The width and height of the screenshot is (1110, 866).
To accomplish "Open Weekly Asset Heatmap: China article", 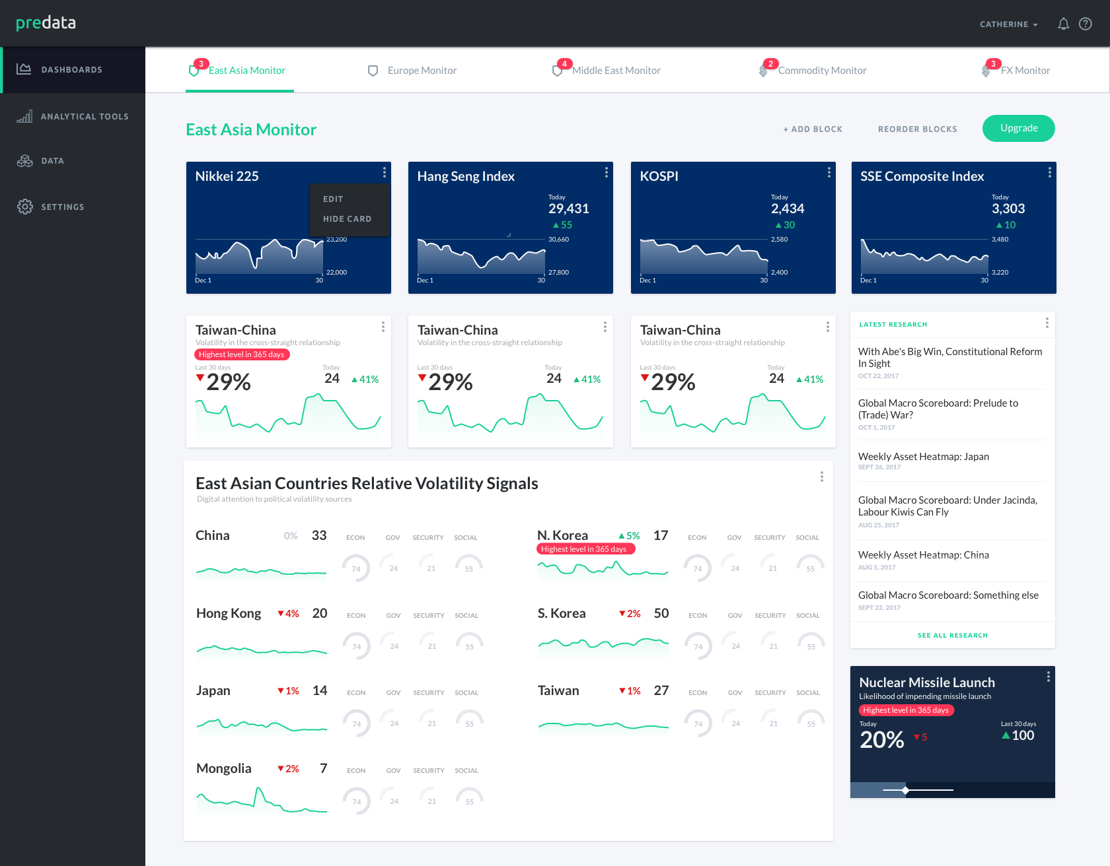I will pos(923,554).
